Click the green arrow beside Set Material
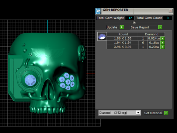Viewport: 177px width, 133px height. [x=166, y=113]
